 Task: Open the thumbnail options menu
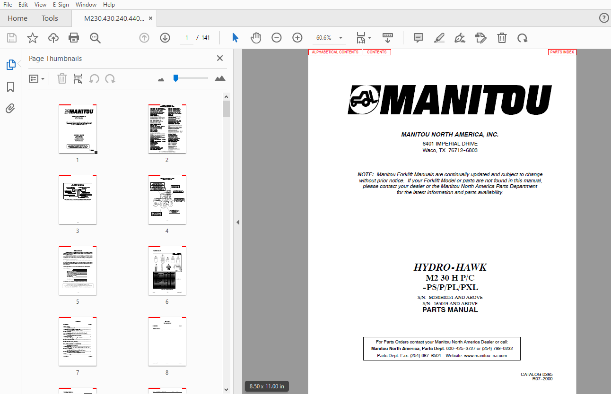pos(37,79)
